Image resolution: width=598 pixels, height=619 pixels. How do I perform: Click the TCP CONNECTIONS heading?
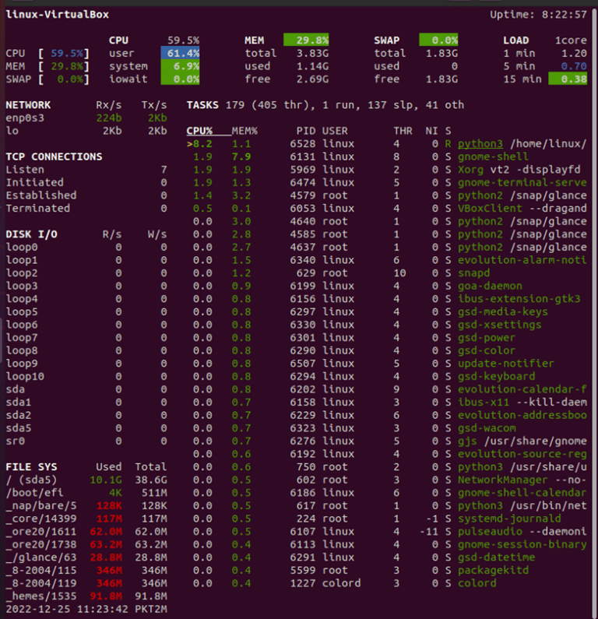click(x=54, y=157)
